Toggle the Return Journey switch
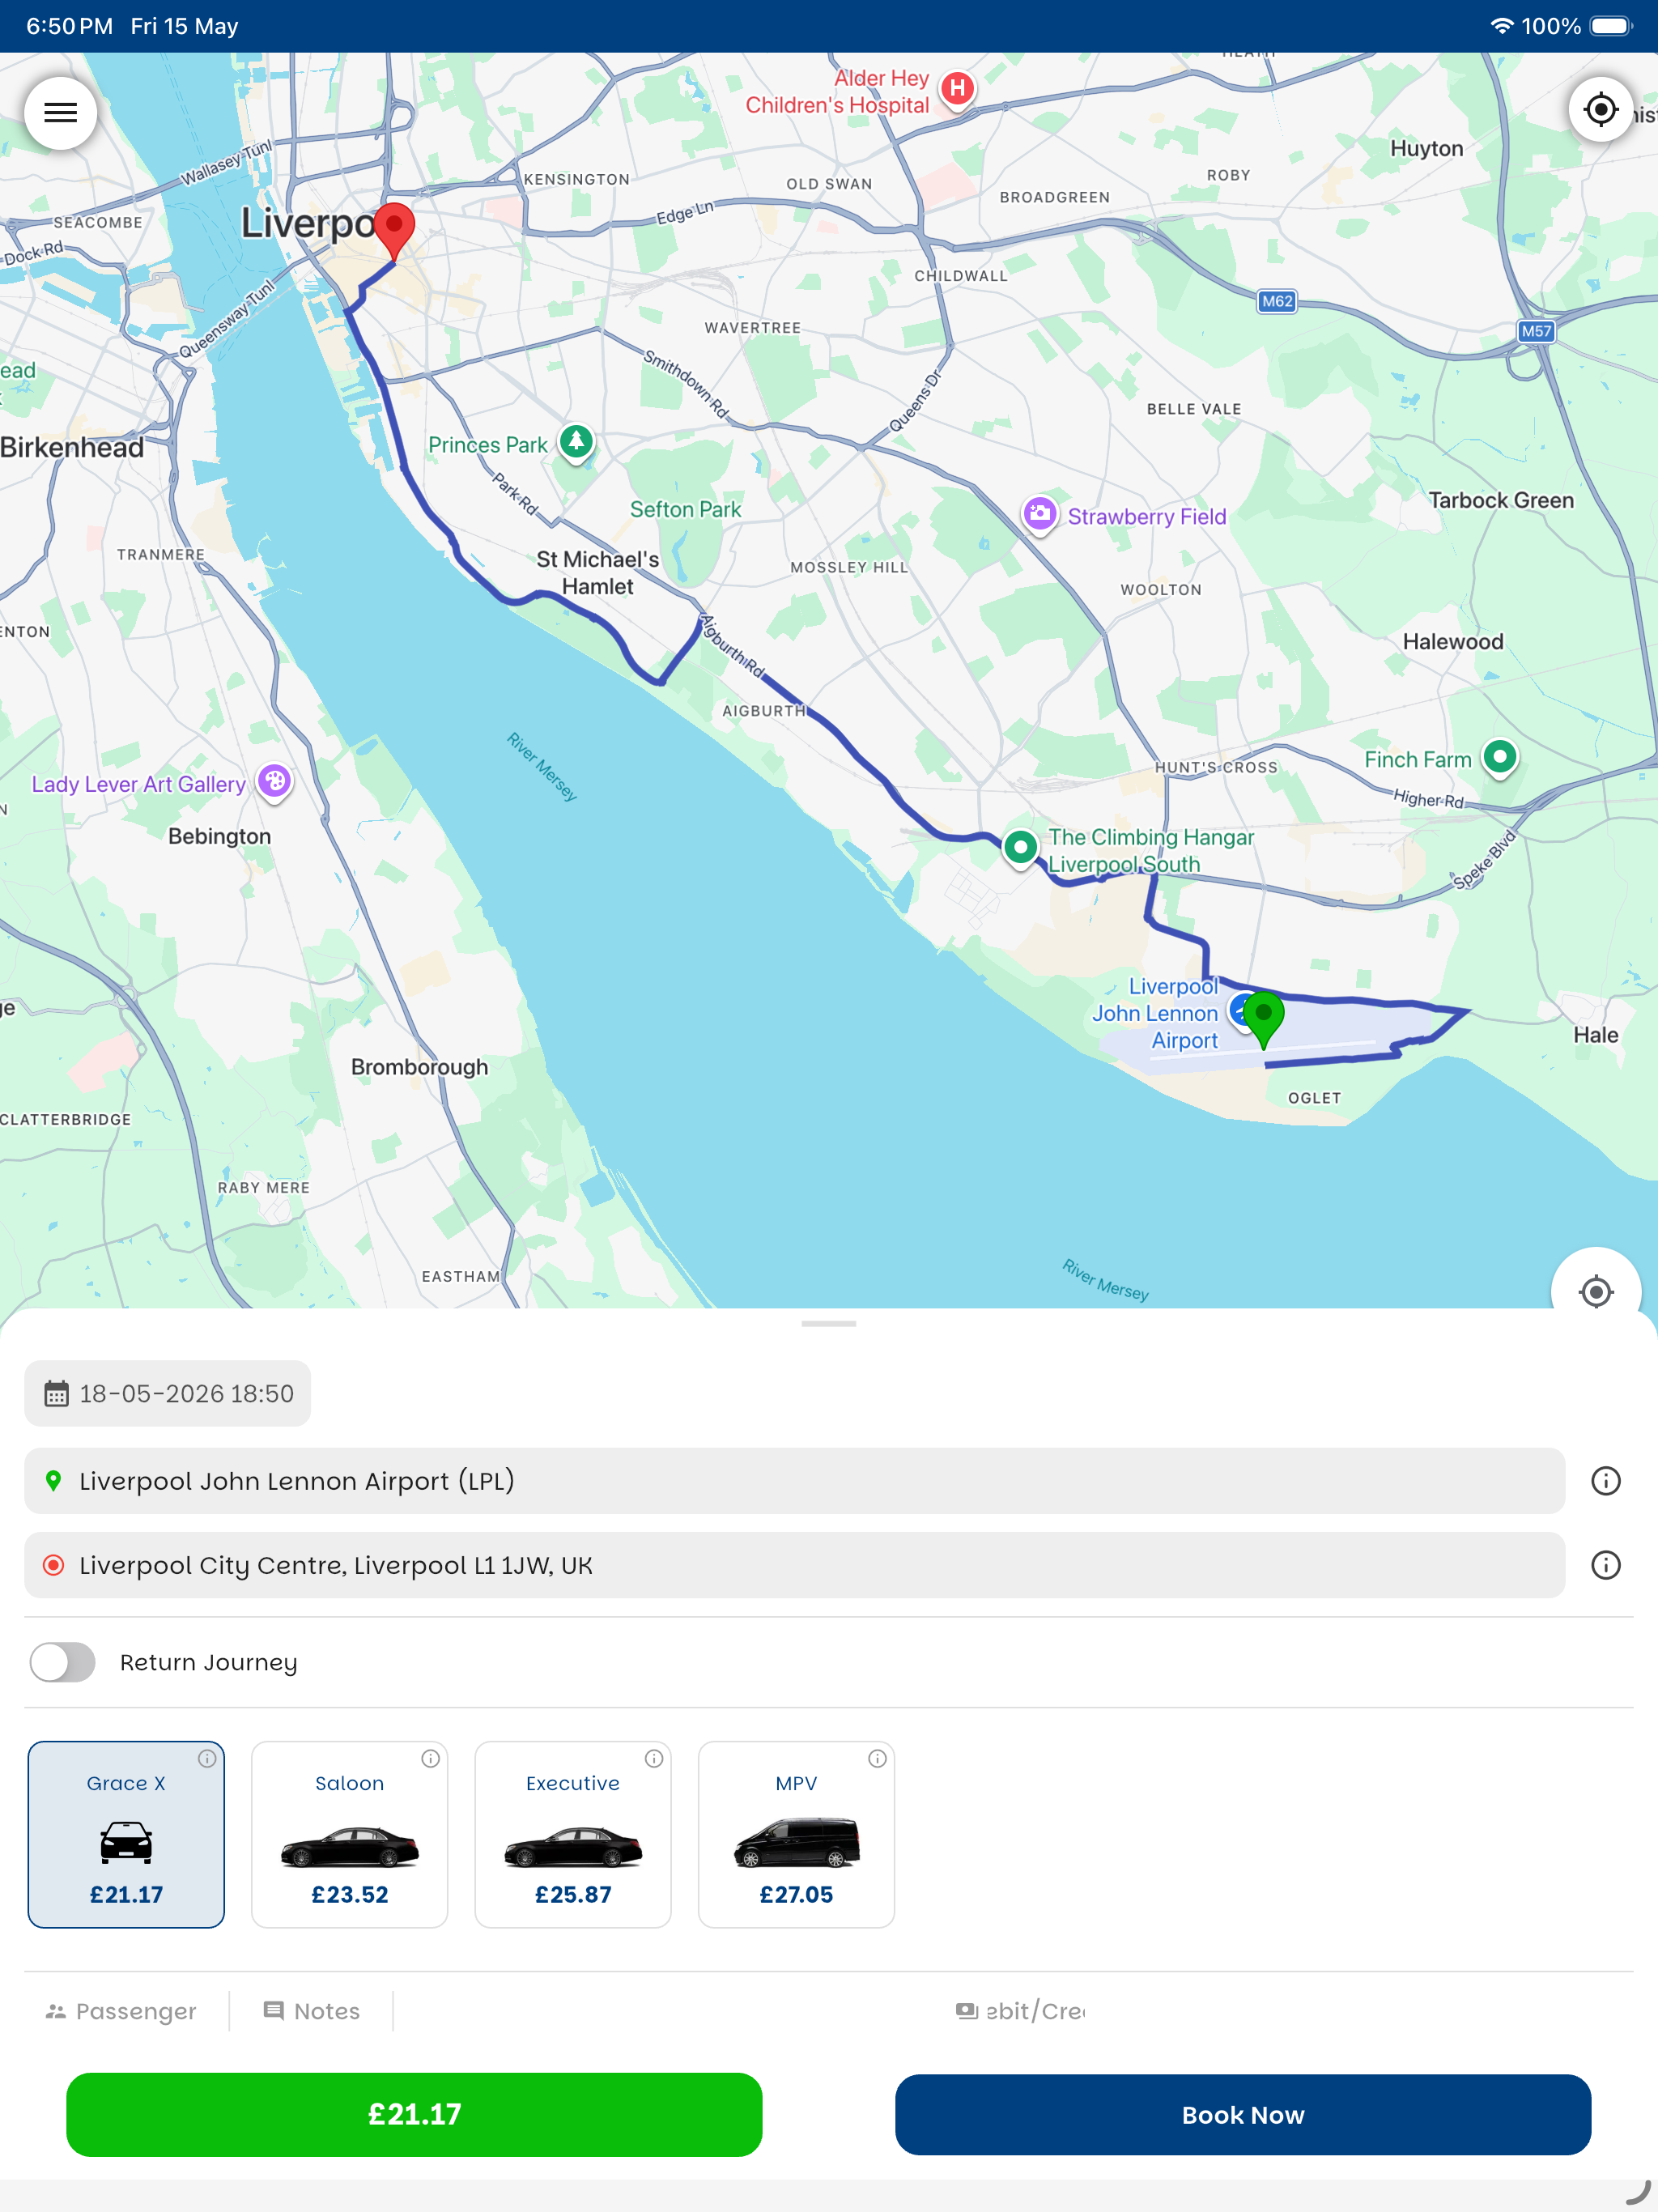 click(x=63, y=1662)
